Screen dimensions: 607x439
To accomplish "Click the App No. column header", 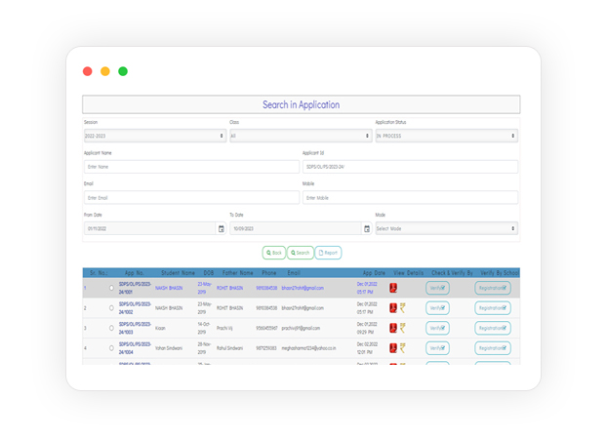I will 135,273.
